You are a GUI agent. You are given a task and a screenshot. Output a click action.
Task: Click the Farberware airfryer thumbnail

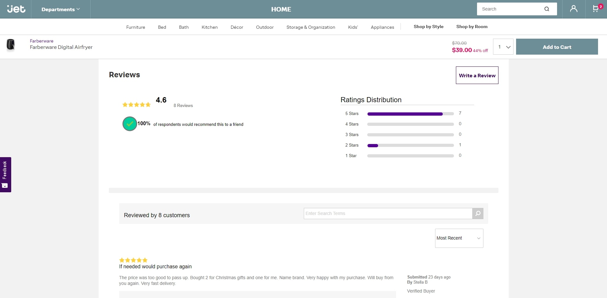pos(11,45)
